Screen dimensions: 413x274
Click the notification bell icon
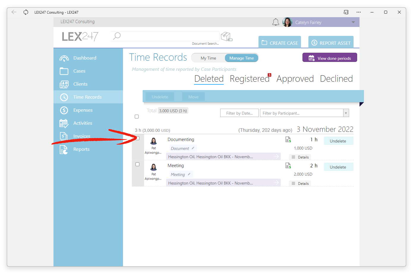coord(276,22)
